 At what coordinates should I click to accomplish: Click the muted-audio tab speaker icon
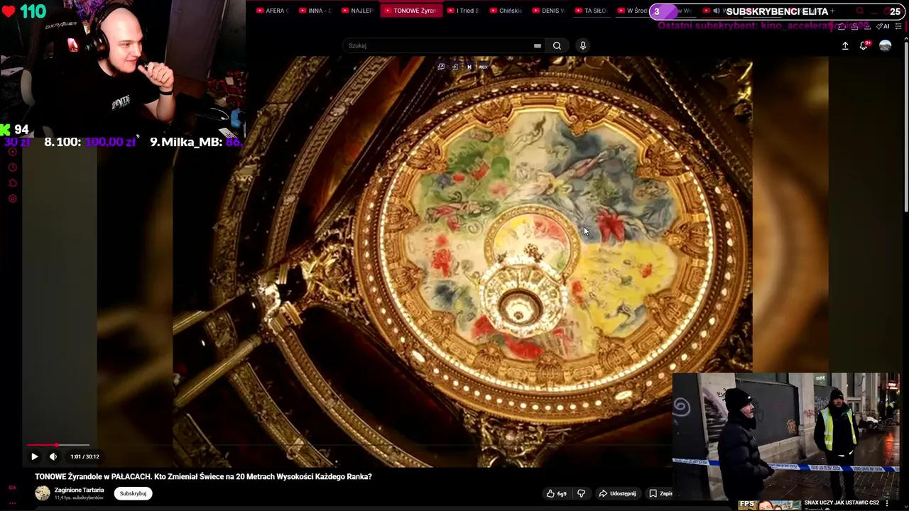tap(716, 11)
